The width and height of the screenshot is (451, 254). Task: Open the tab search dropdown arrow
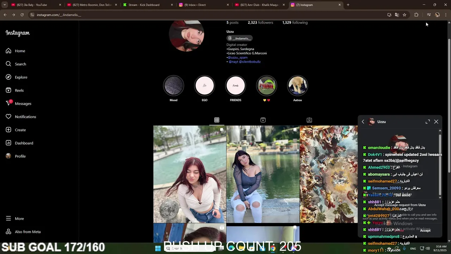click(4, 5)
